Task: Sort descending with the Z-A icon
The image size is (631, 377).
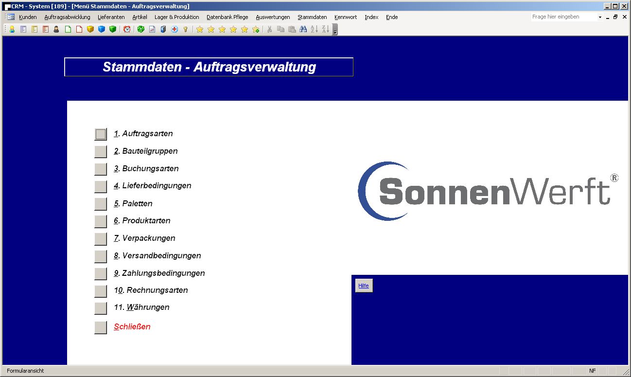Action: pyautogui.click(x=325, y=29)
